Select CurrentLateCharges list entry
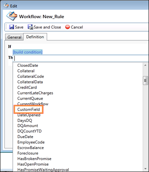Viewport: 149px width, 172px height. tap(35, 93)
